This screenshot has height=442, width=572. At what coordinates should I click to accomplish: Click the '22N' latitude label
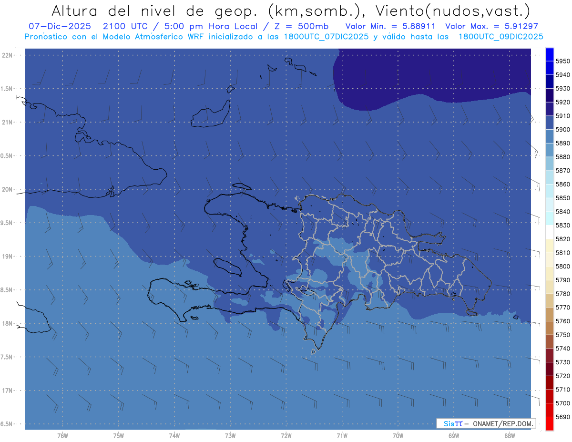7,55
